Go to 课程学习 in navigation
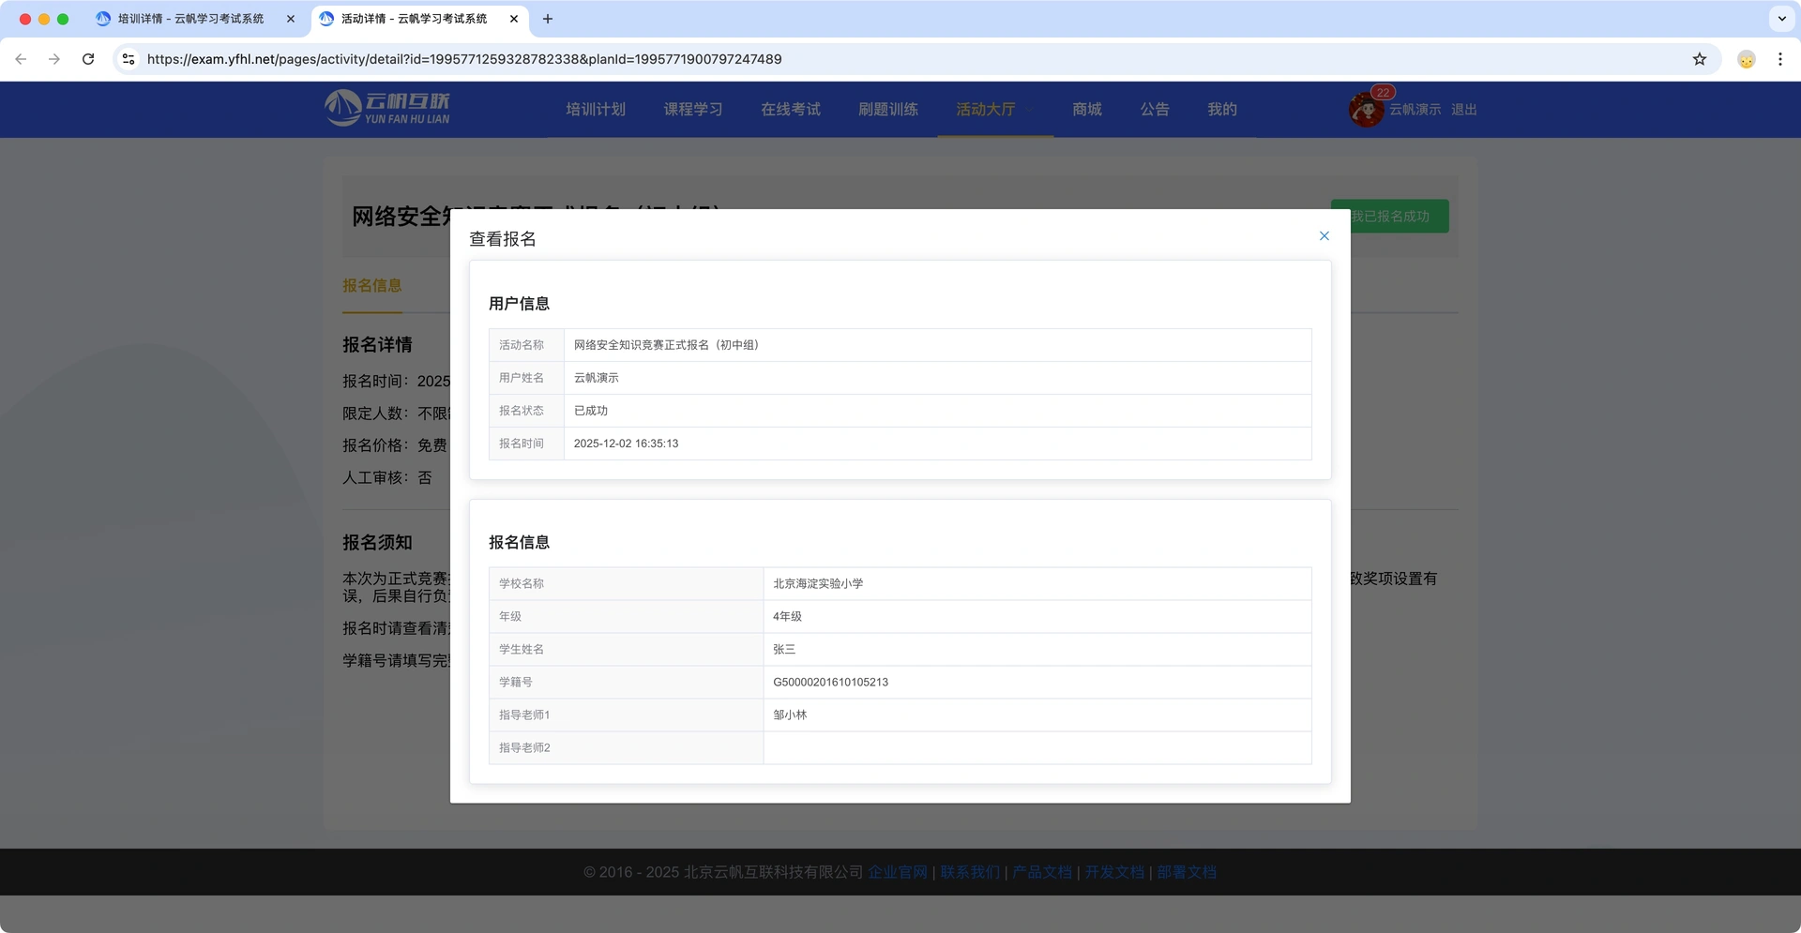Screen dimensions: 1801x933 [693, 110]
